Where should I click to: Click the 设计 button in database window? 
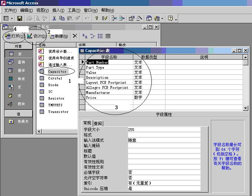coord(36,36)
